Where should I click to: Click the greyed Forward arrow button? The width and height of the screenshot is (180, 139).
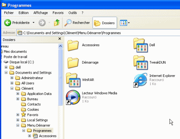coord(42,23)
